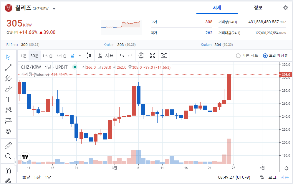293x184 pixels.
Task: Select the prediction and measurement tool
Action: click(x=8, y=121)
